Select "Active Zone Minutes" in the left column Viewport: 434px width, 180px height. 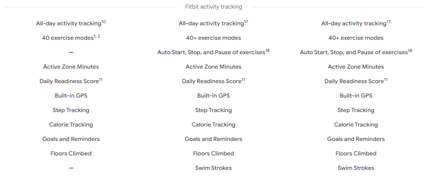(71, 67)
